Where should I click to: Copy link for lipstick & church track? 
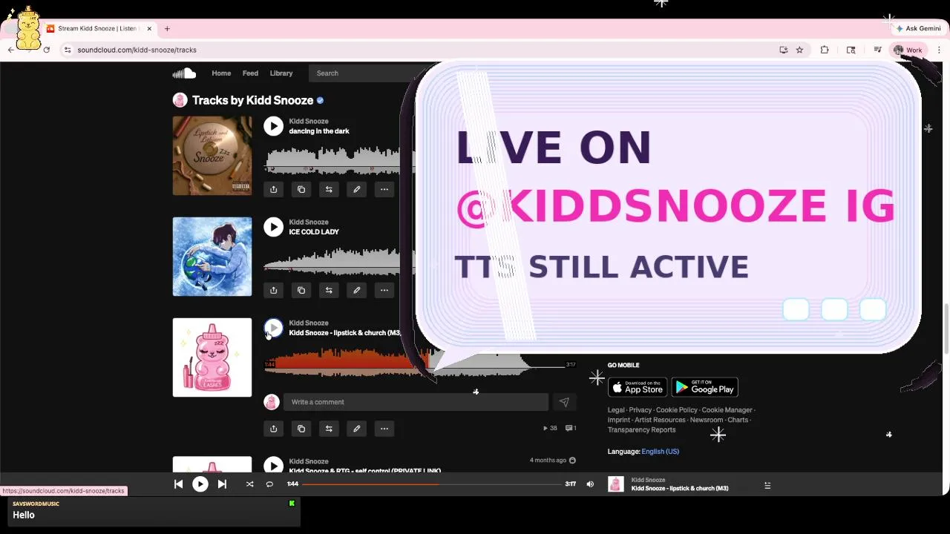point(301,428)
